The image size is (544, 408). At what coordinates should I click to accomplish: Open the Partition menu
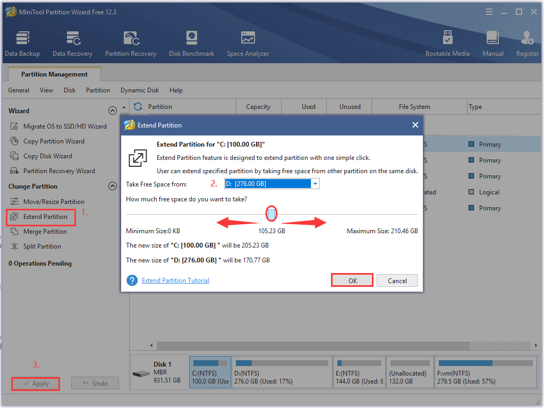pos(98,90)
